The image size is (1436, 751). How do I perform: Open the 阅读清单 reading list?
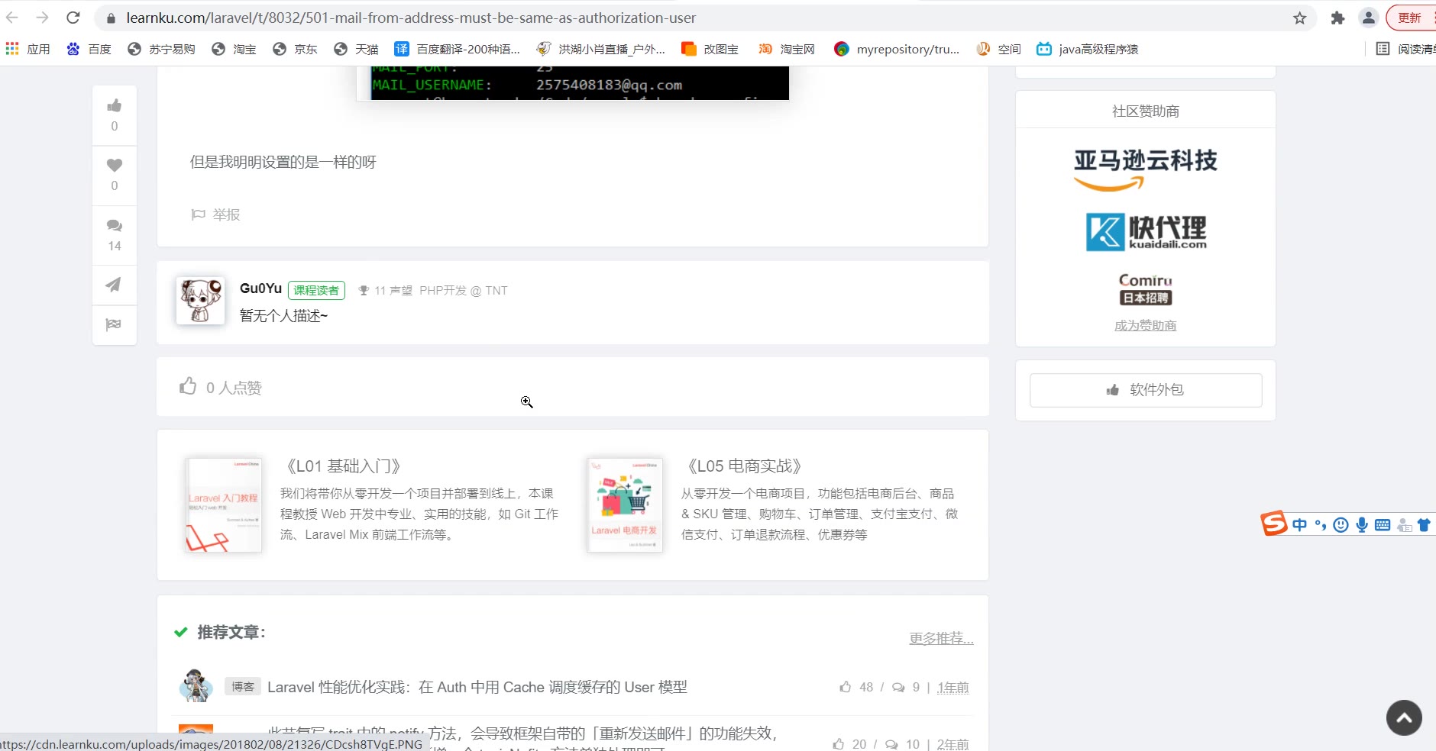click(1405, 49)
